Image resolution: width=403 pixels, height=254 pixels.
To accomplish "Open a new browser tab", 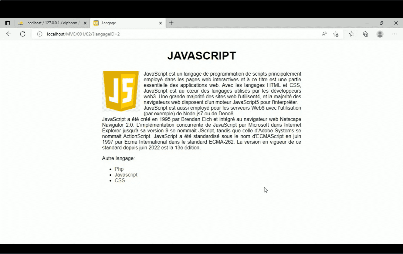I will coord(171,22).
